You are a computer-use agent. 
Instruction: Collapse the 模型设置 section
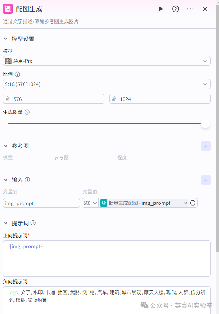[6, 39]
